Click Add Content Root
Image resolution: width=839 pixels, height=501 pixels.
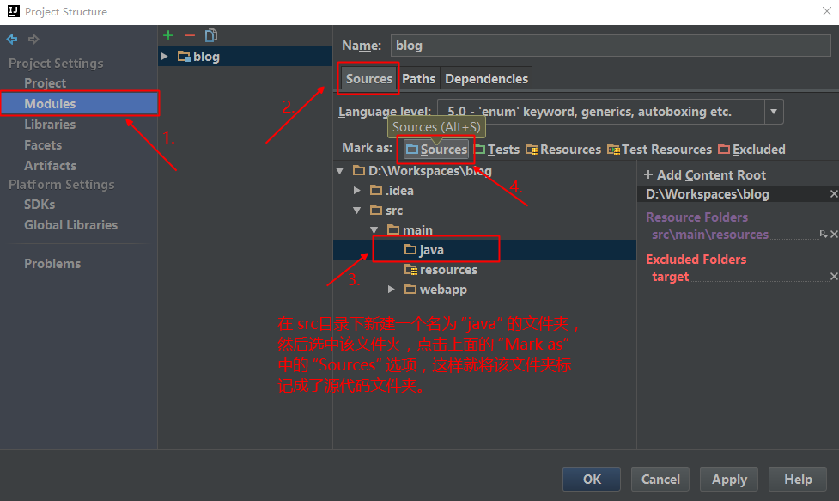point(705,174)
